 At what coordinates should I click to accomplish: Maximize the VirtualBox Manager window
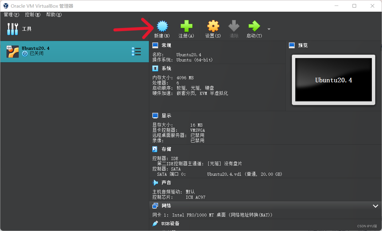click(354, 6)
